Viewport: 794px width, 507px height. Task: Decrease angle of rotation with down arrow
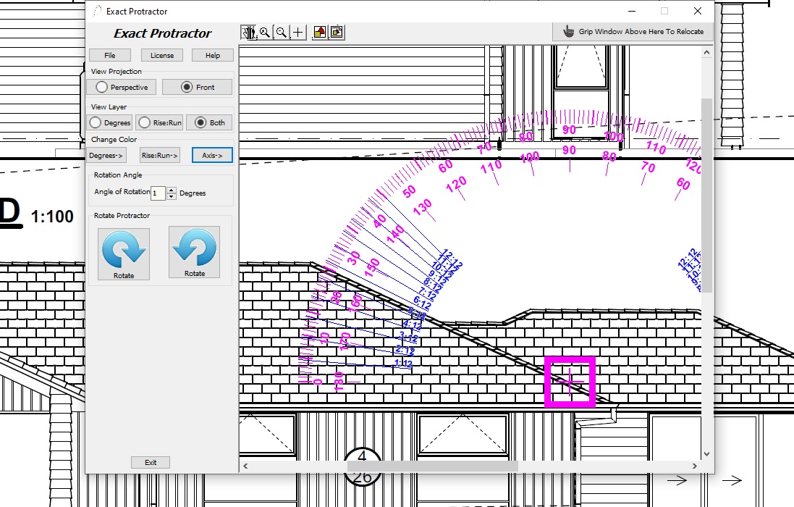pyautogui.click(x=172, y=196)
